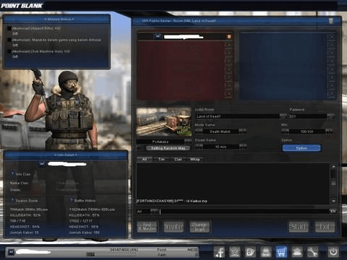Image resolution: width=347 pixels, height=260 pixels.
Task: Click the blue Option button
Action: click(301, 148)
